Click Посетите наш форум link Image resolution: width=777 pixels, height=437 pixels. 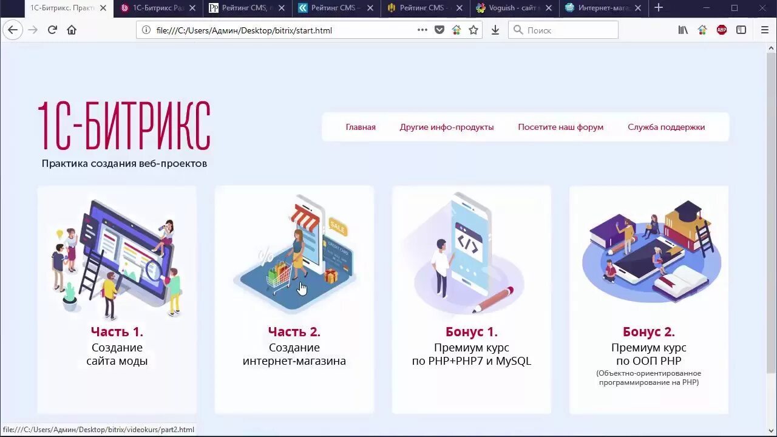[560, 127]
